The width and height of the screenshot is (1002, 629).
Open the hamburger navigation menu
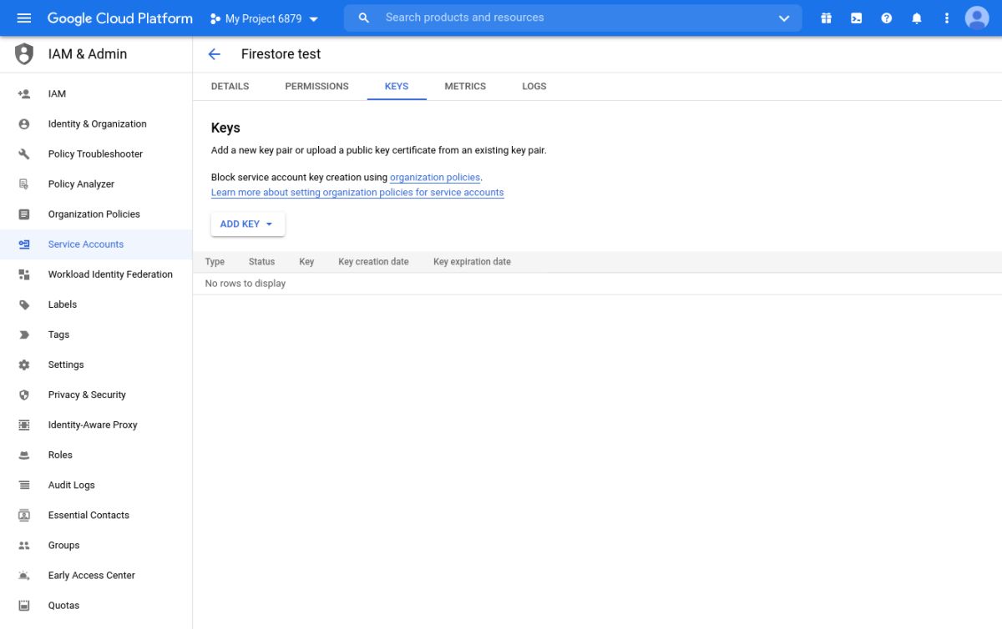23,18
